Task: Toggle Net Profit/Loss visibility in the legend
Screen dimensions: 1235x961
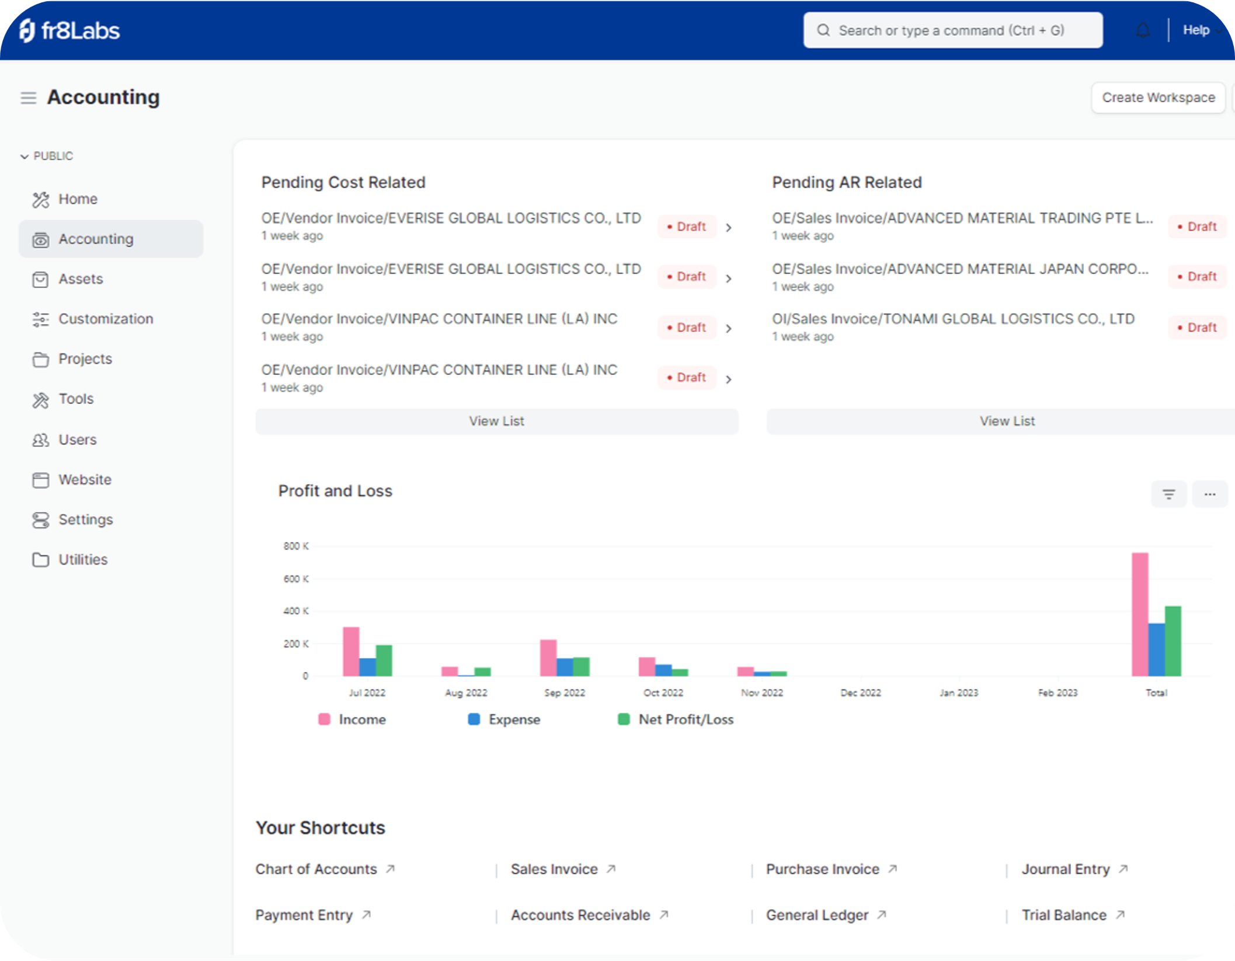Action: (624, 719)
